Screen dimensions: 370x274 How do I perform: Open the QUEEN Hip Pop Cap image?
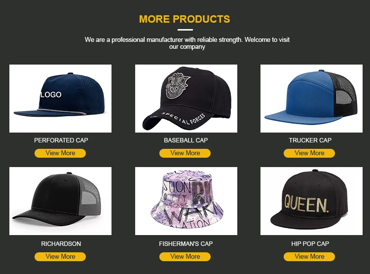(x=311, y=201)
